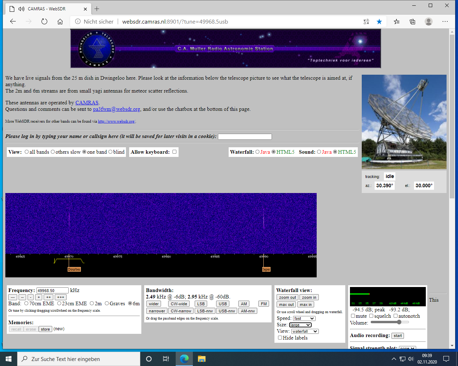The height and width of the screenshot is (366, 458).
Task: Check the mute checkbox
Action: click(353, 316)
